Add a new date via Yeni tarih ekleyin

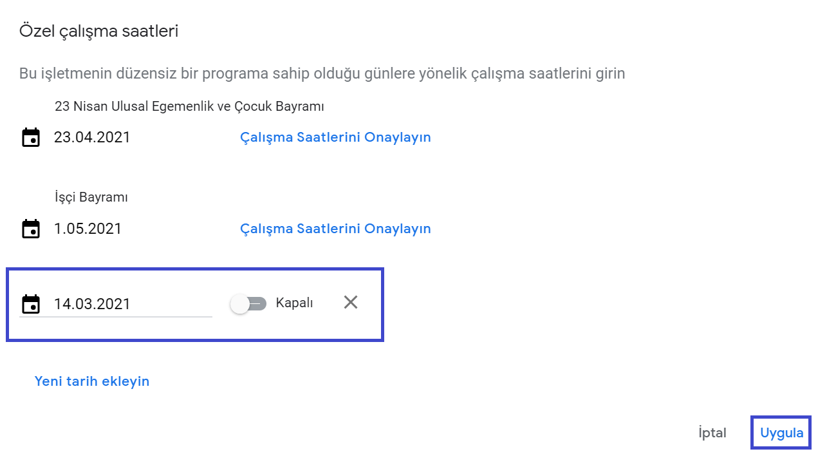coord(92,381)
